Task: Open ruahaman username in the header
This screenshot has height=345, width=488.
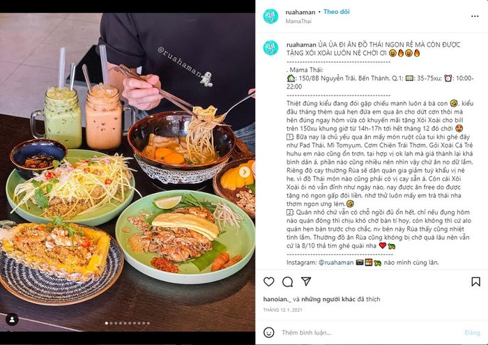Action: point(300,12)
